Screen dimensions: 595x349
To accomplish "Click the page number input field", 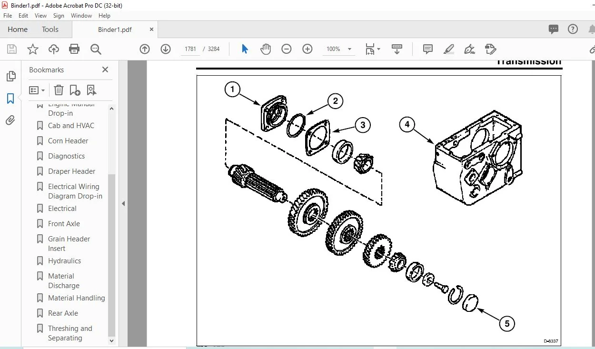I will pos(190,49).
